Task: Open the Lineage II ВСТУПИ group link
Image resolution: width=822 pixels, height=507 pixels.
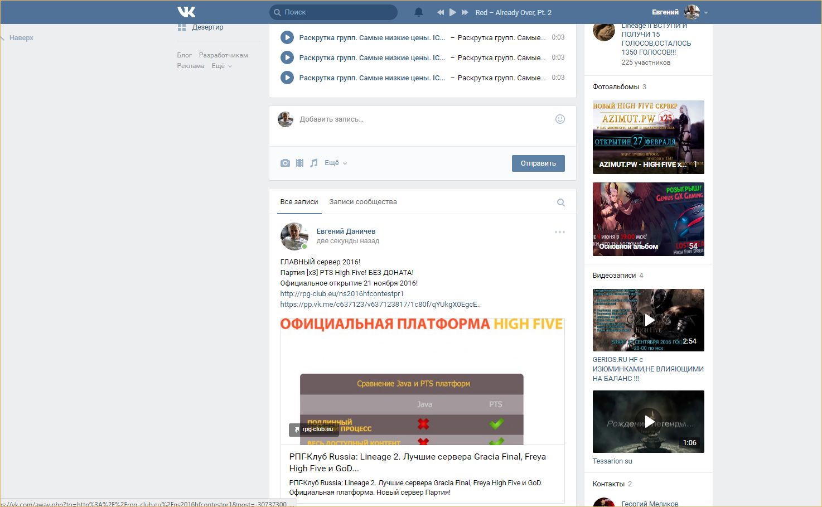Action: [x=656, y=38]
